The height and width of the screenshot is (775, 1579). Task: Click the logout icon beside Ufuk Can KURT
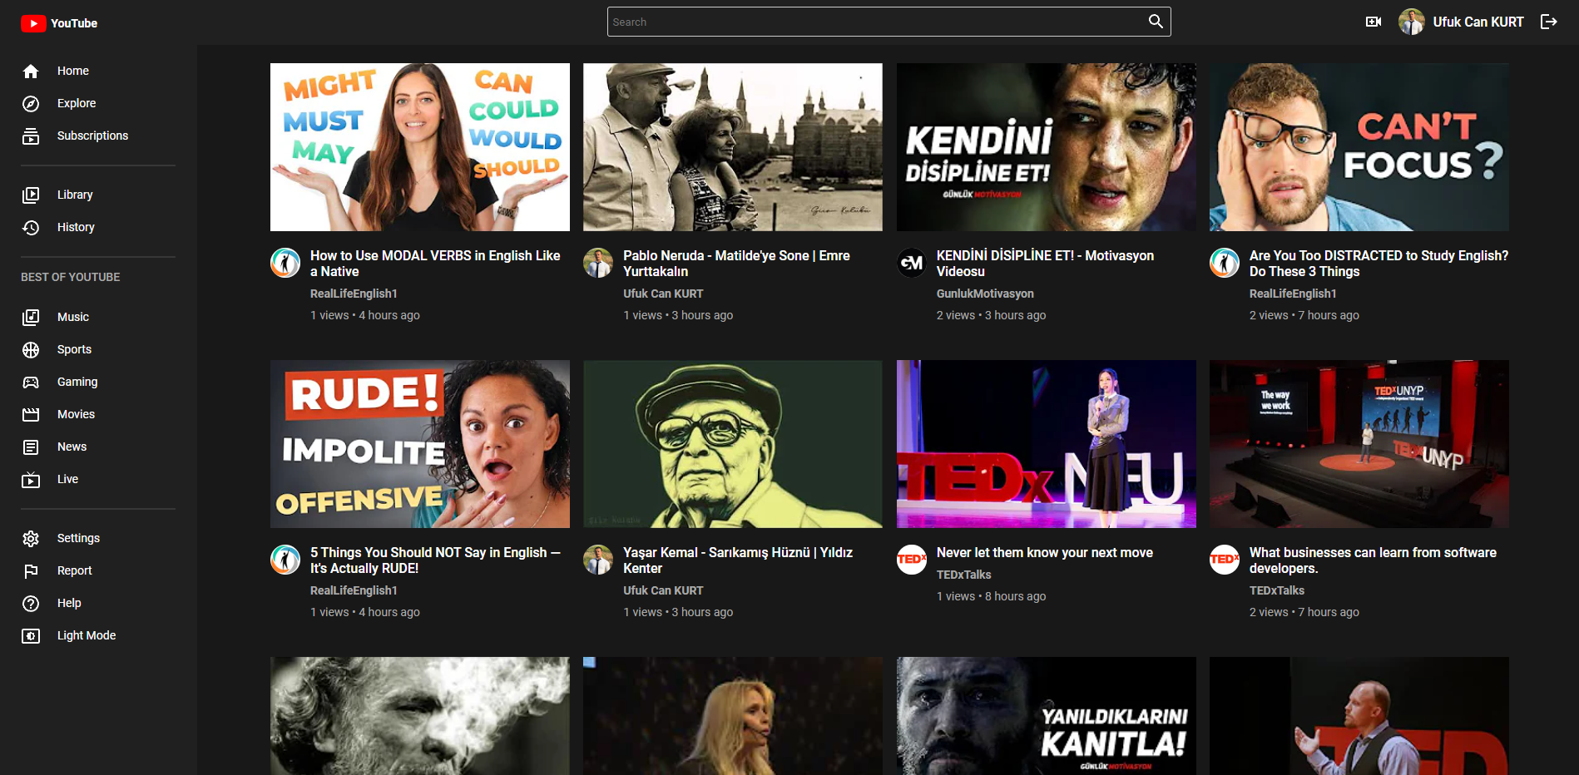tap(1548, 22)
